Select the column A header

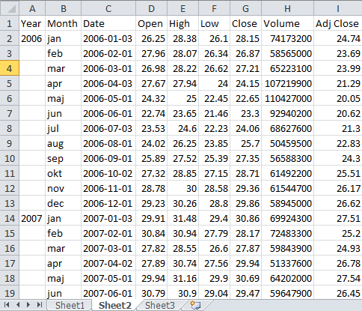click(x=32, y=8)
